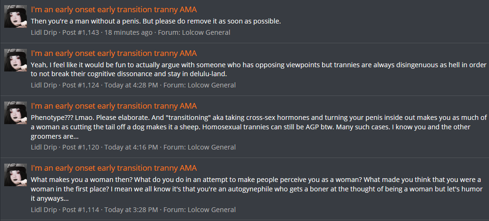Click the avatar beside post #1,143

(x=15, y=16)
